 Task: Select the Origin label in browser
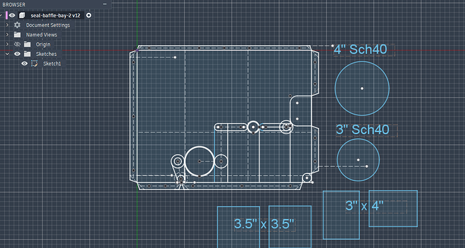pyautogui.click(x=43, y=44)
